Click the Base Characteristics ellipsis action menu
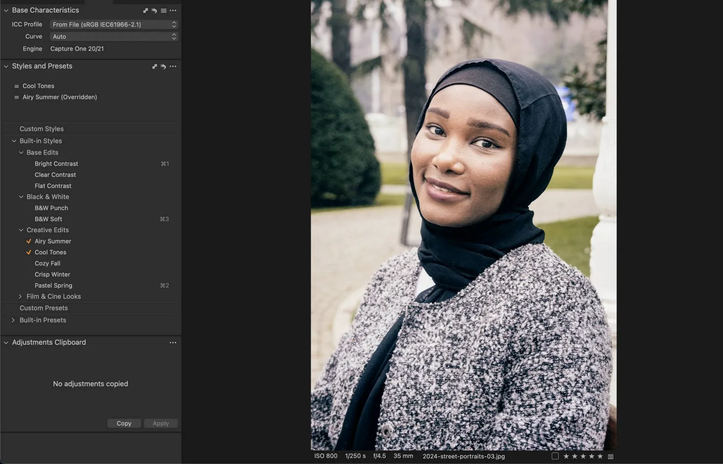The height and width of the screenshot is (464, 723). (173, 11)
